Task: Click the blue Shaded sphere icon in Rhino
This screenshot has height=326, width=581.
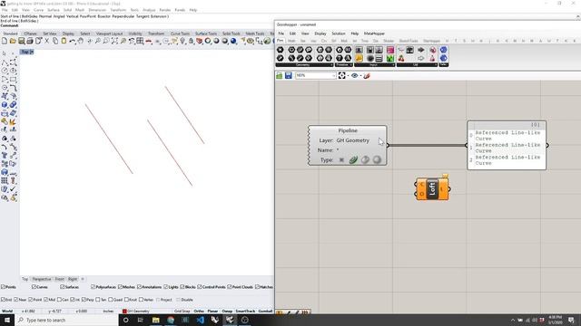Action: coord(233,41)
